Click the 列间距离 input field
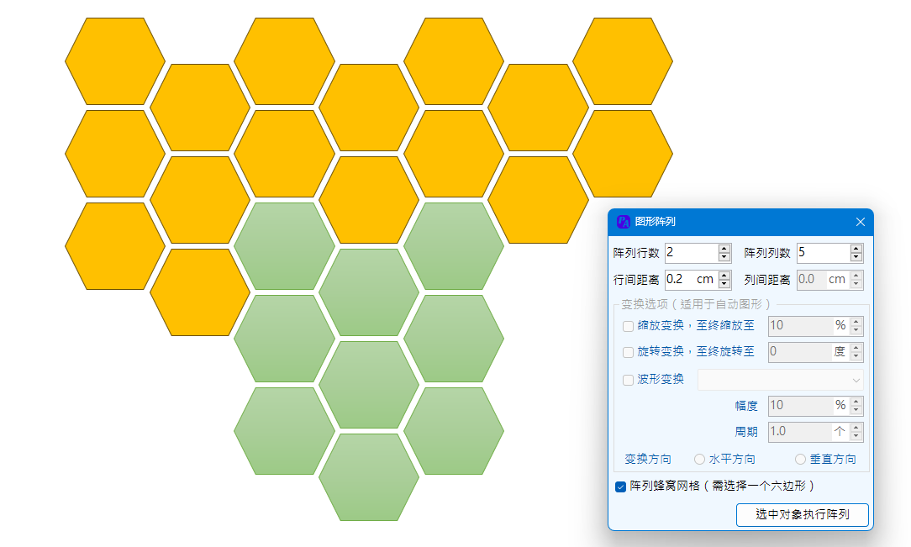Image resolution: width=911 pixels, height=547 pixels. [x=824, y=279]
